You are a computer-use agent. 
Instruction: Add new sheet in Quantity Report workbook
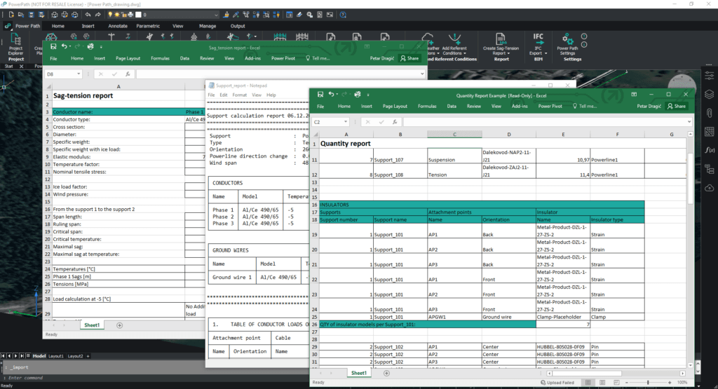coord(386,373)
